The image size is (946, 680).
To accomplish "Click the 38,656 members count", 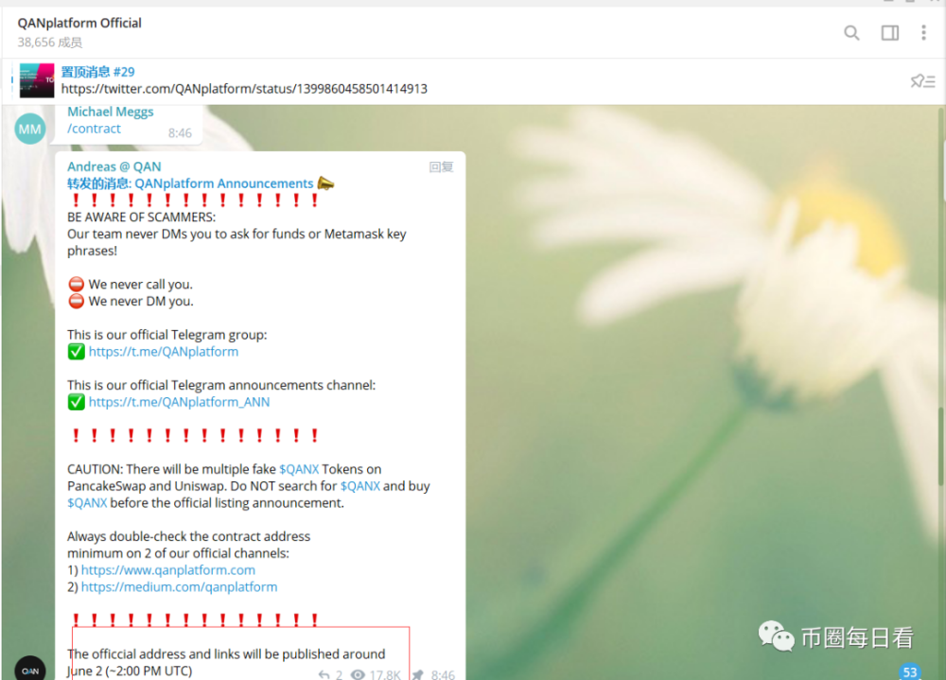I will tap(49, 43).
